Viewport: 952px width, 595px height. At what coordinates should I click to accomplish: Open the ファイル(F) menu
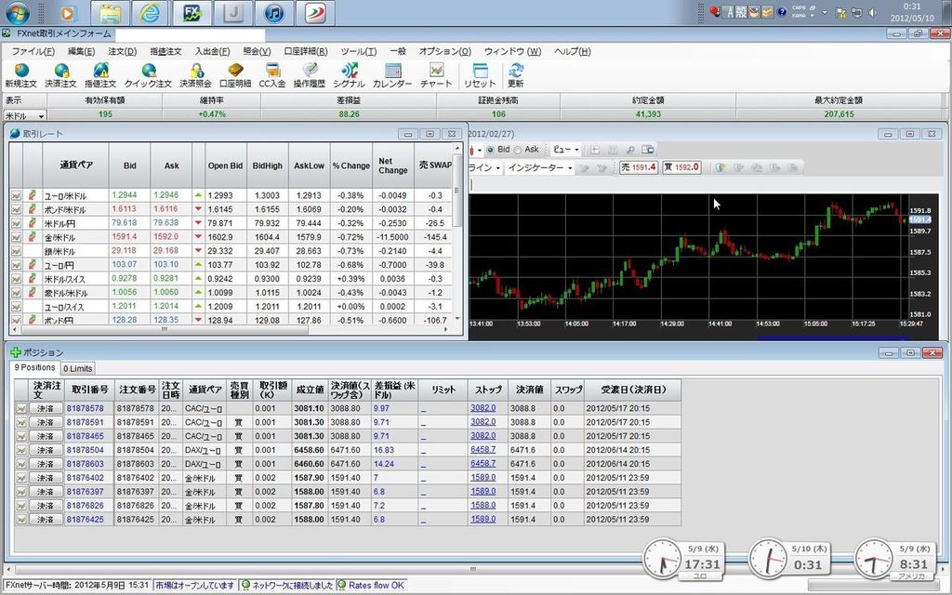(x=33, y=52)
